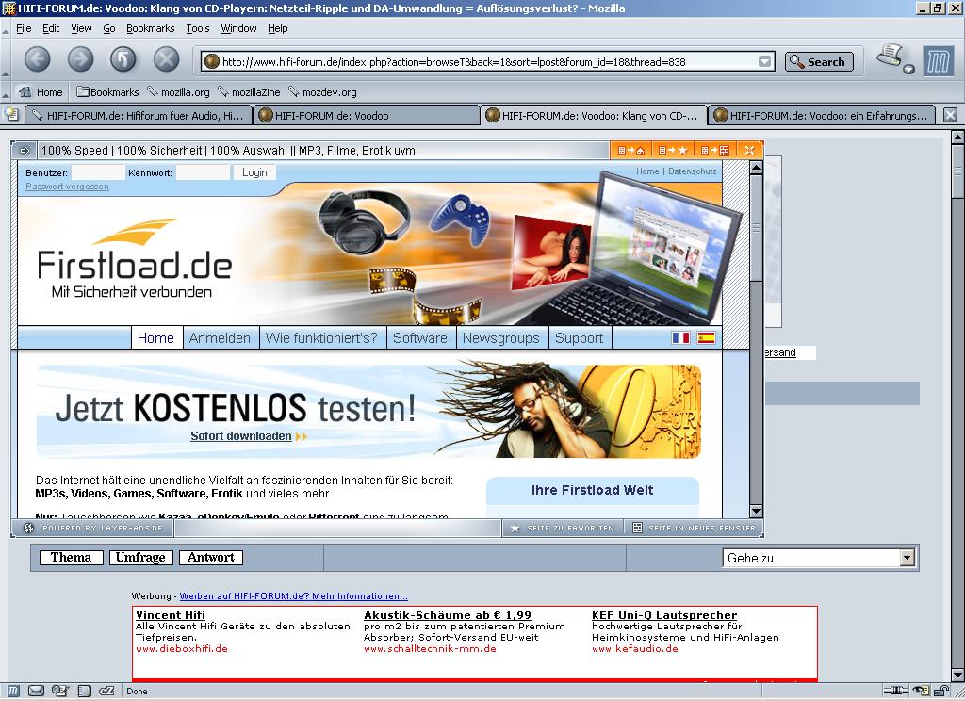Click the Thema button
Image resolution: width=965 pixels, height=701 pixels.
click(x=72, y=558)
